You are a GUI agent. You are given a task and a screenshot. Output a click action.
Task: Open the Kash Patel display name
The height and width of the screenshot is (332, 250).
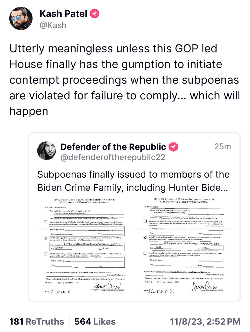coord(63,13)
